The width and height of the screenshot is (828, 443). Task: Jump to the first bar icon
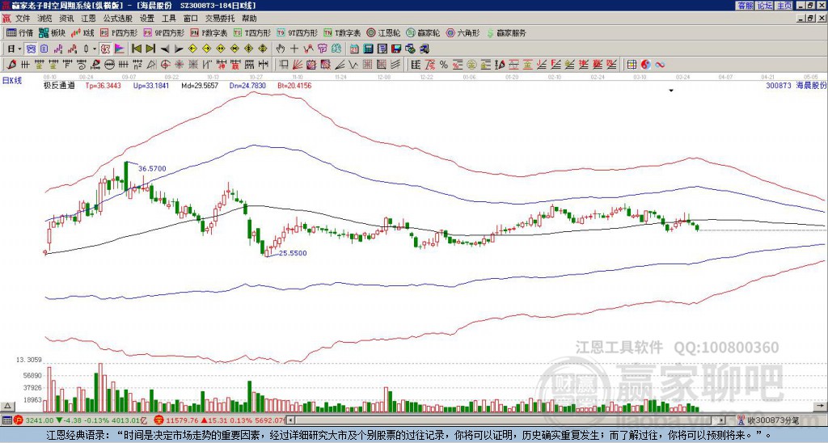point(136,49)
